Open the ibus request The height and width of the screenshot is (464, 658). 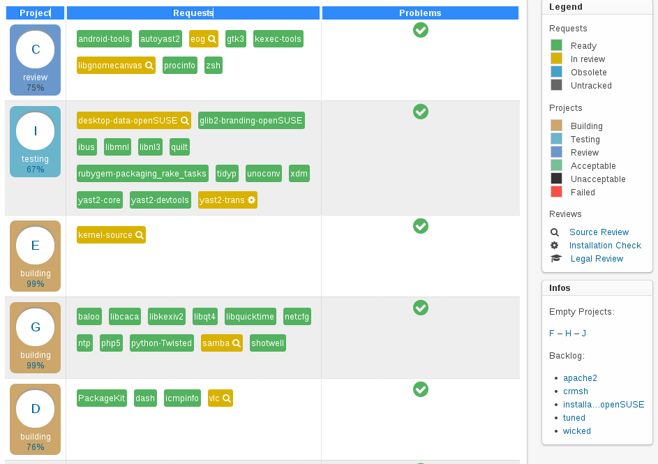point(87,147)
